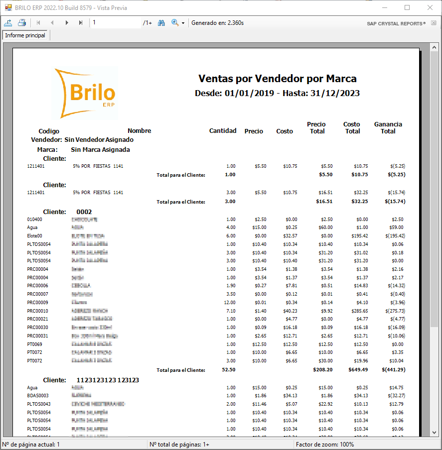Click the page number input field
442x450 pixels.
click(x=115, y=22)
